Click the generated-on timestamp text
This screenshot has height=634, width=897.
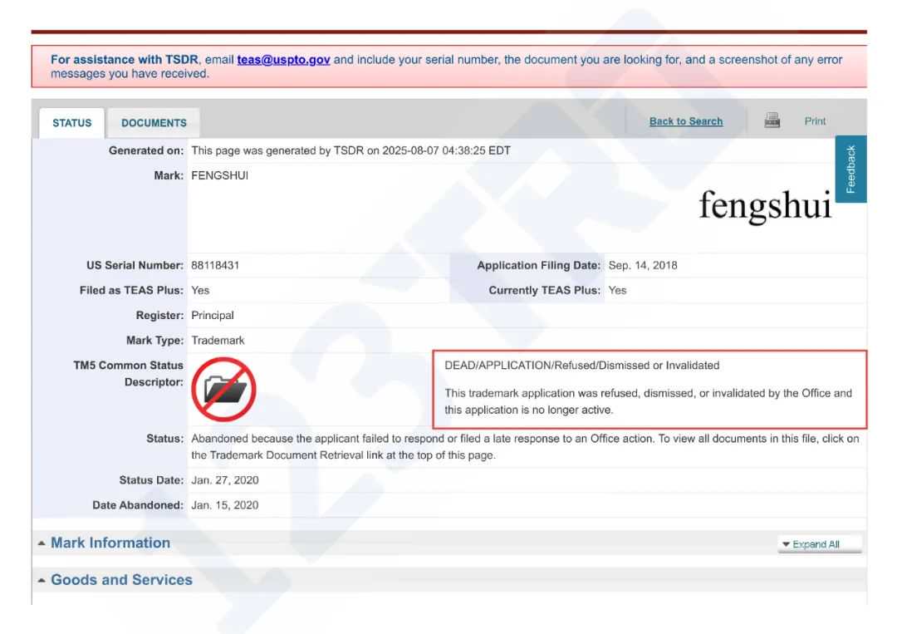point(350,150)
